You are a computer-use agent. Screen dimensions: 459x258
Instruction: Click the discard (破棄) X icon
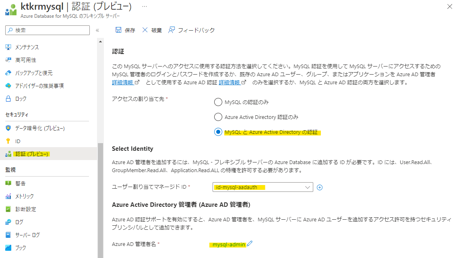[145, 30]
